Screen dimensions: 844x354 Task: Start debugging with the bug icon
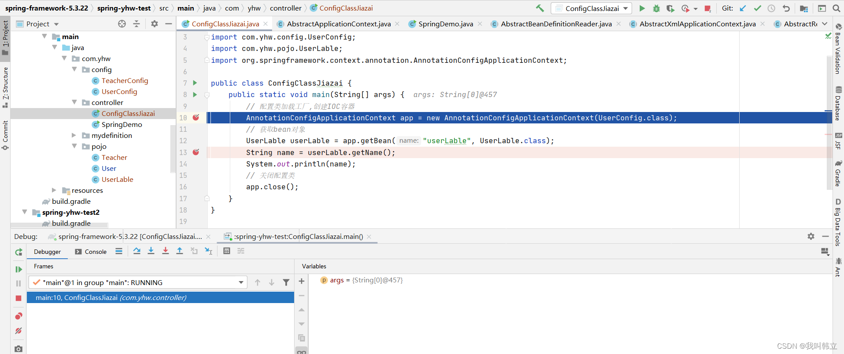click(x=656, y=8)
